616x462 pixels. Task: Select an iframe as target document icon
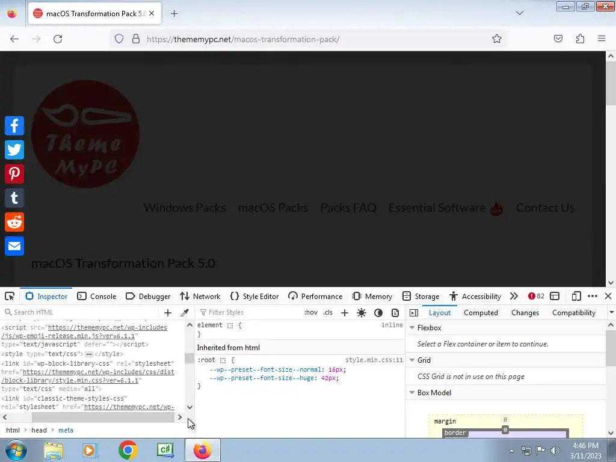pos(555,296)
